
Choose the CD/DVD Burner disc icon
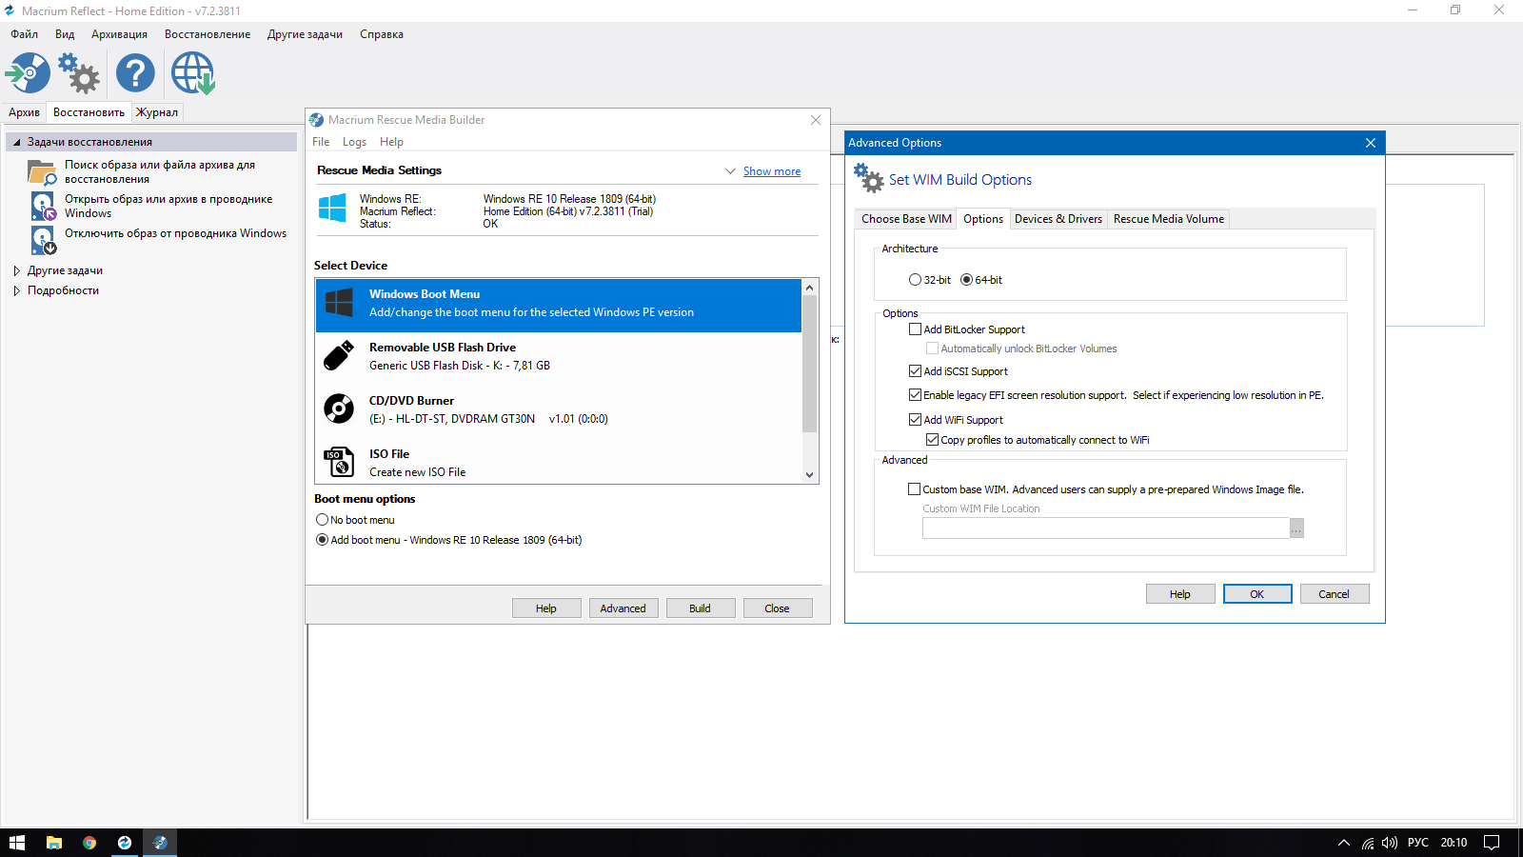(339, 409)
